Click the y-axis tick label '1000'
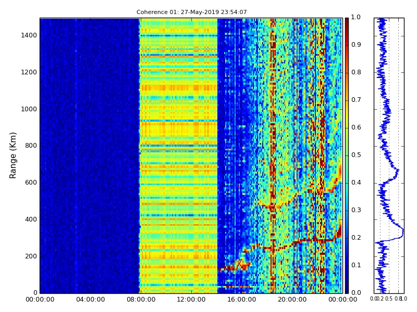Screen dimensions: 417x312 (x=29, y=109)
